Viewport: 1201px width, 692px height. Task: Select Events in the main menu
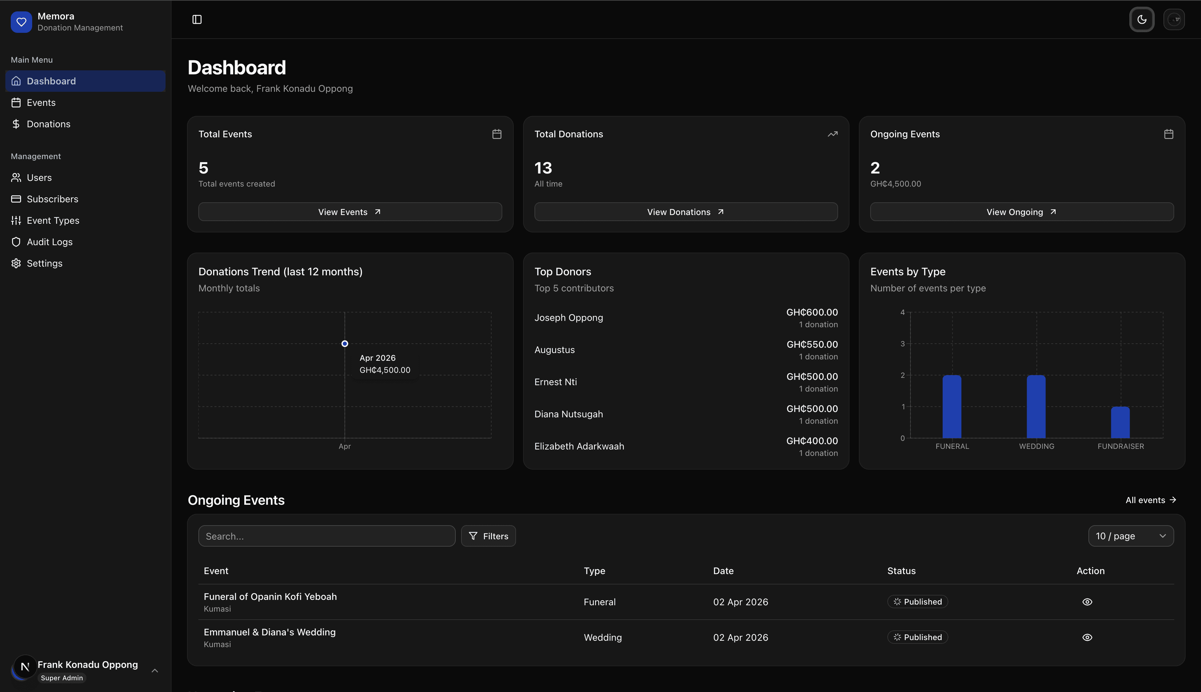click(41, 102)
